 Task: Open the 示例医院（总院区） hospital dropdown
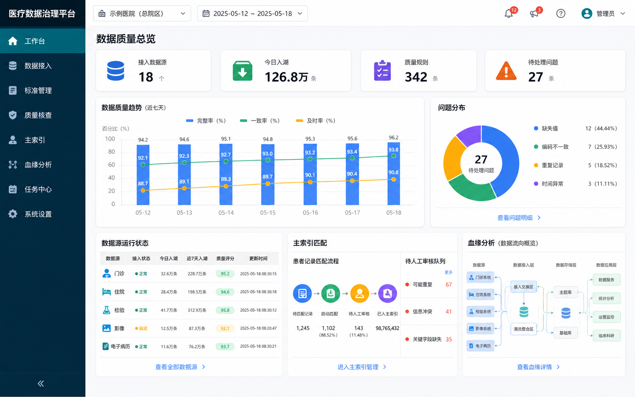tap(142, 14)
